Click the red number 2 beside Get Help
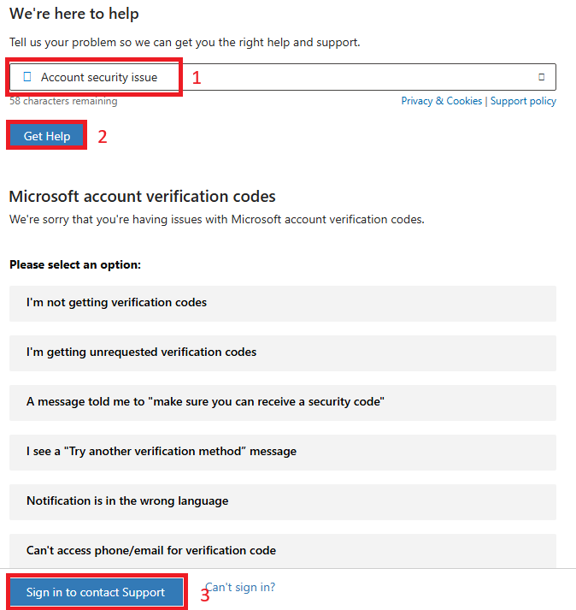576x610 pixels. [103, 137]
